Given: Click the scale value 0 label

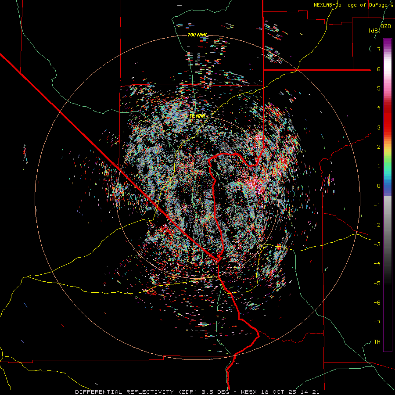Looking at the screenshot, I should click(x=379, y=186).
